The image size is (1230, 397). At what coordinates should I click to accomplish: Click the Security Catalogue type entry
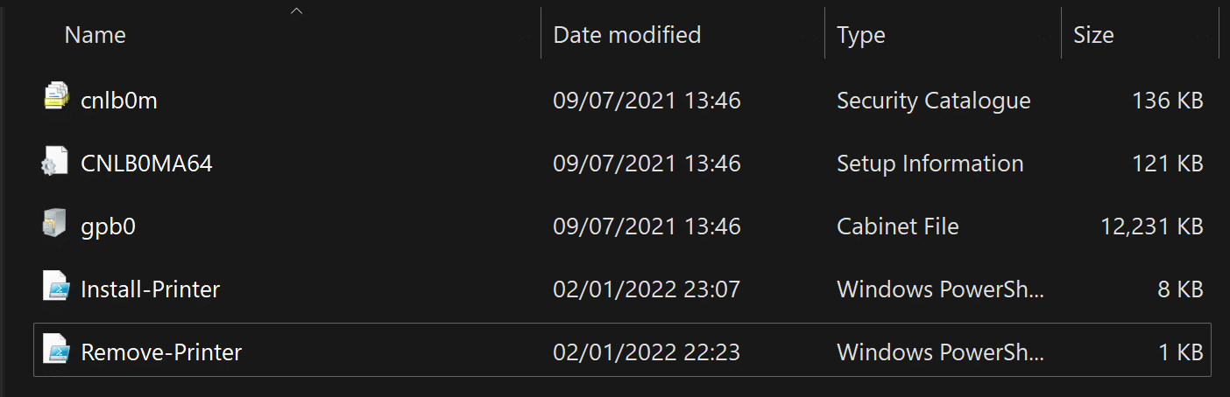click(x=934, y=101)
